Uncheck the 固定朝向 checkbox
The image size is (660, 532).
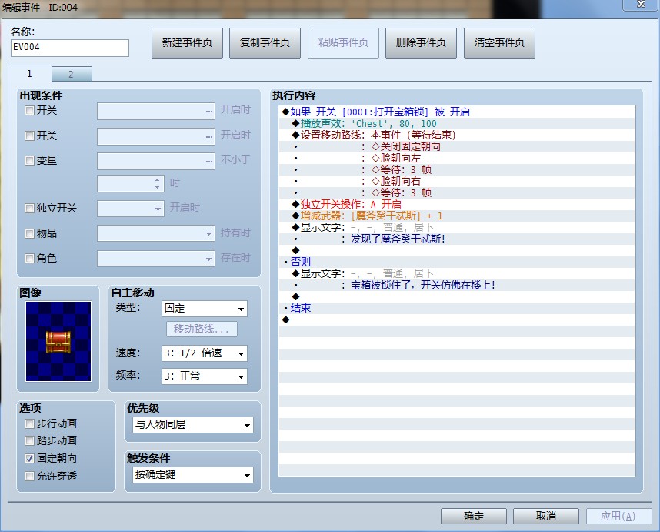pos(30,459)
